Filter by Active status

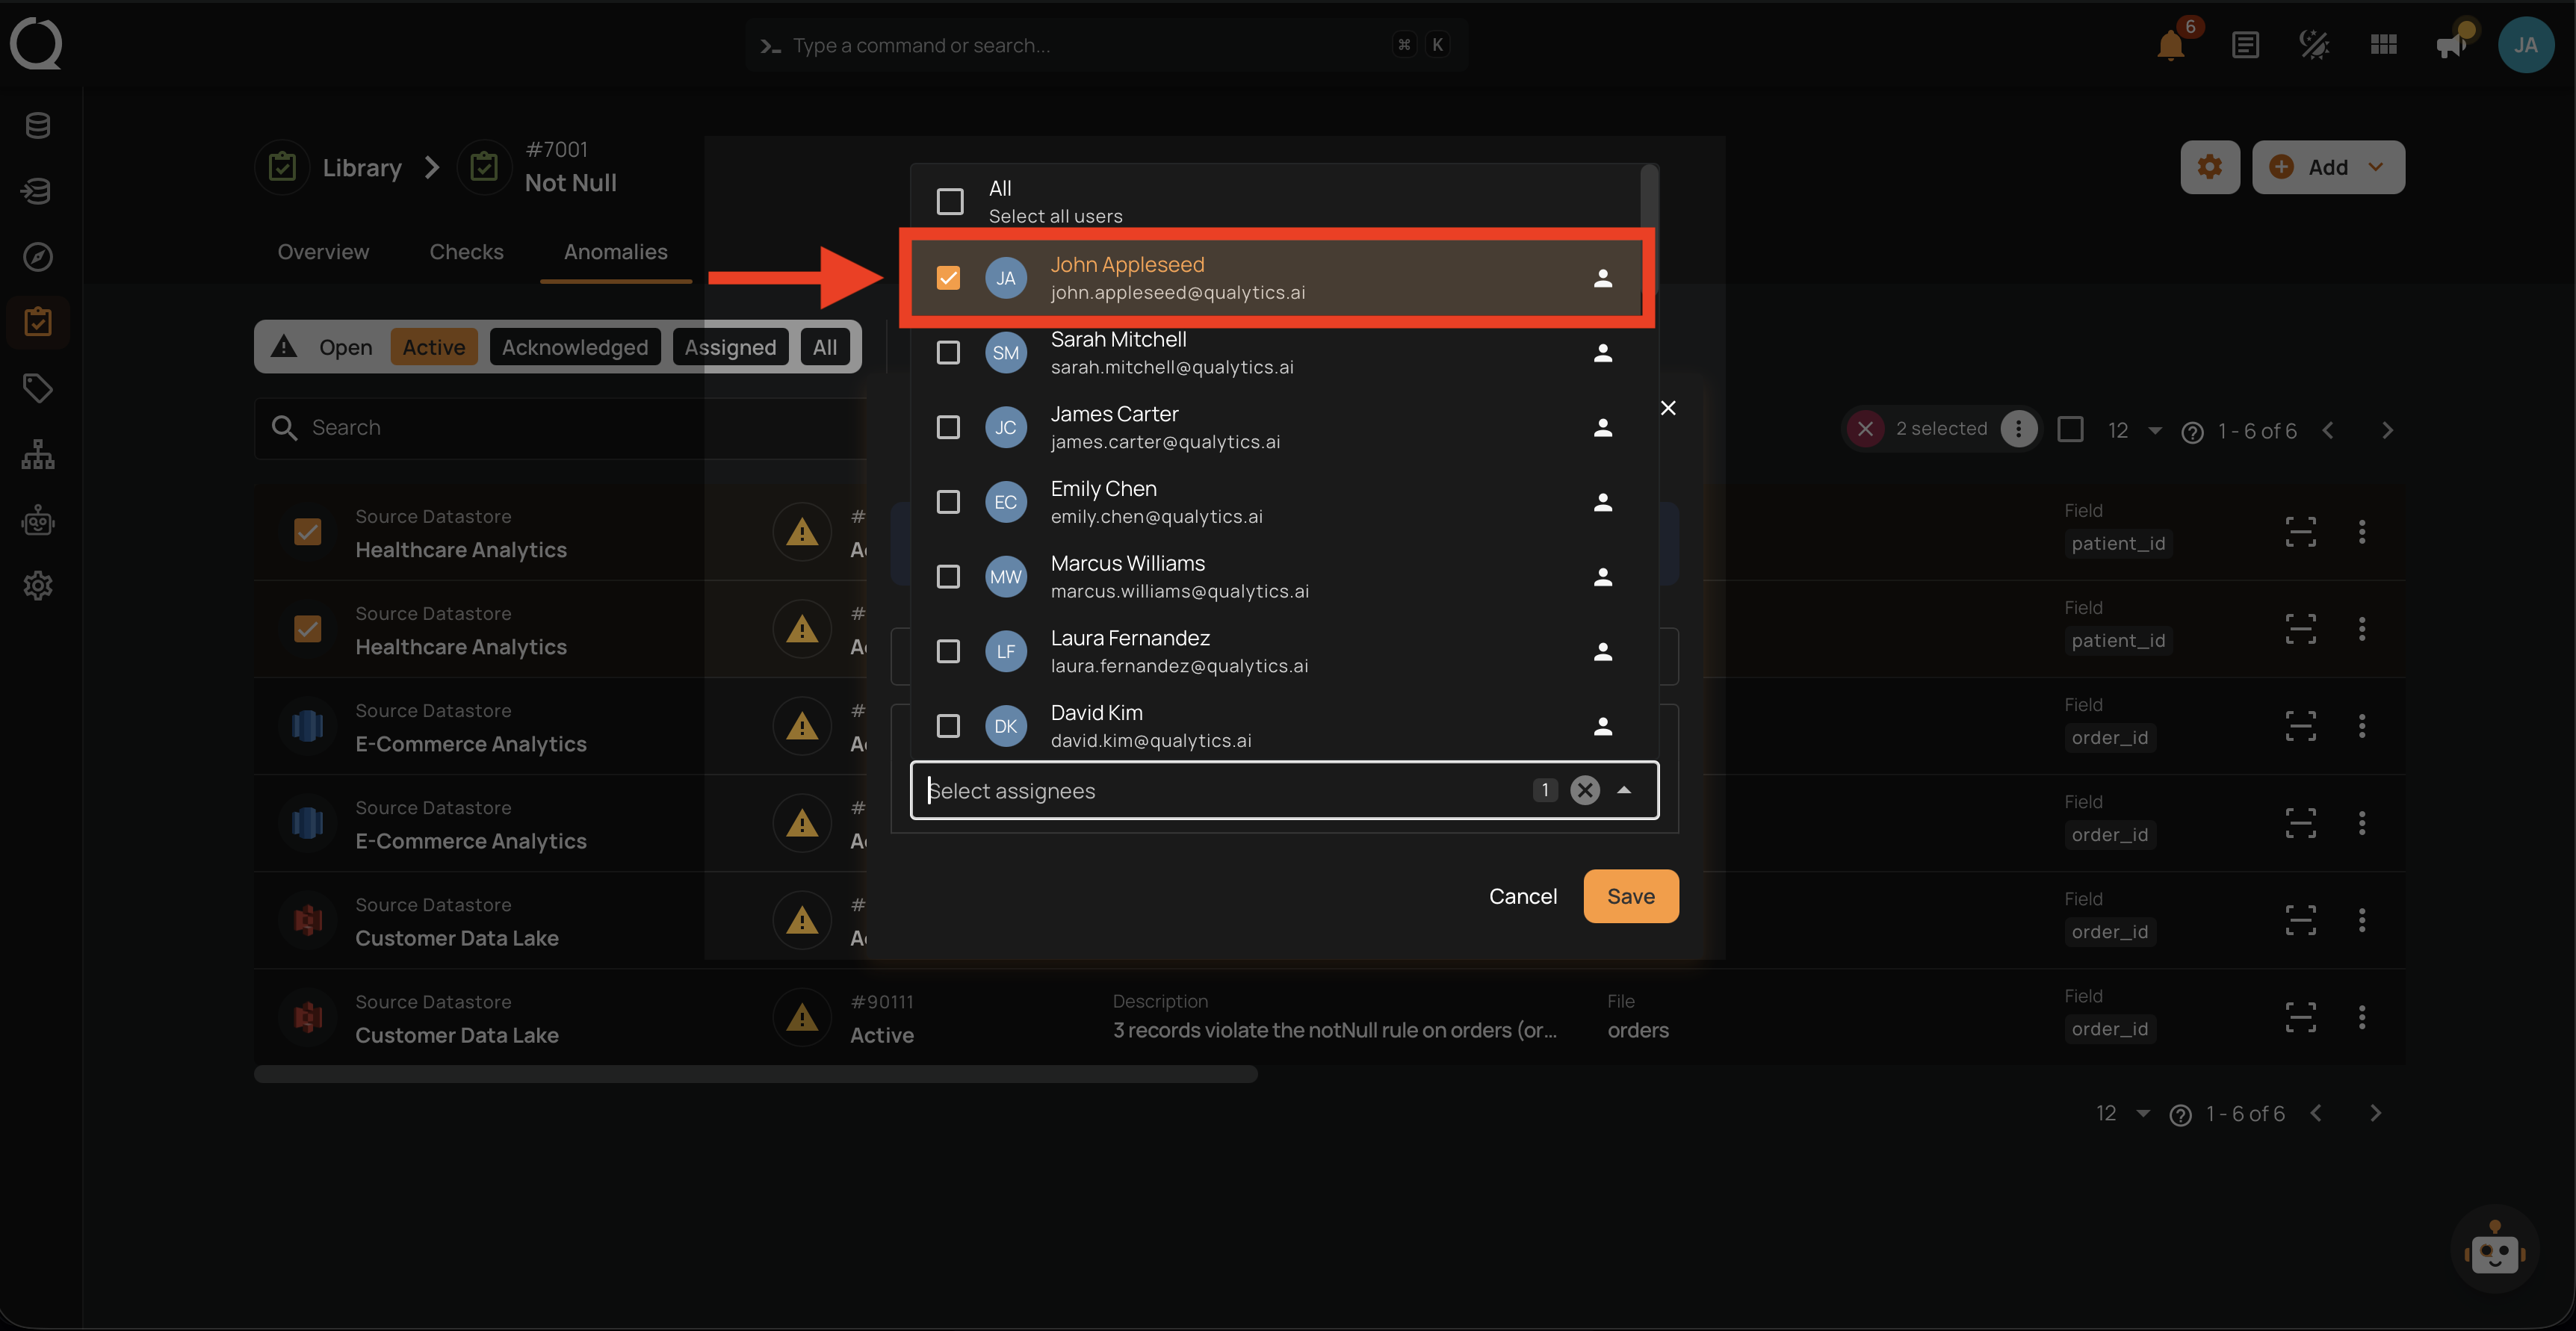[x=433, y=347]
